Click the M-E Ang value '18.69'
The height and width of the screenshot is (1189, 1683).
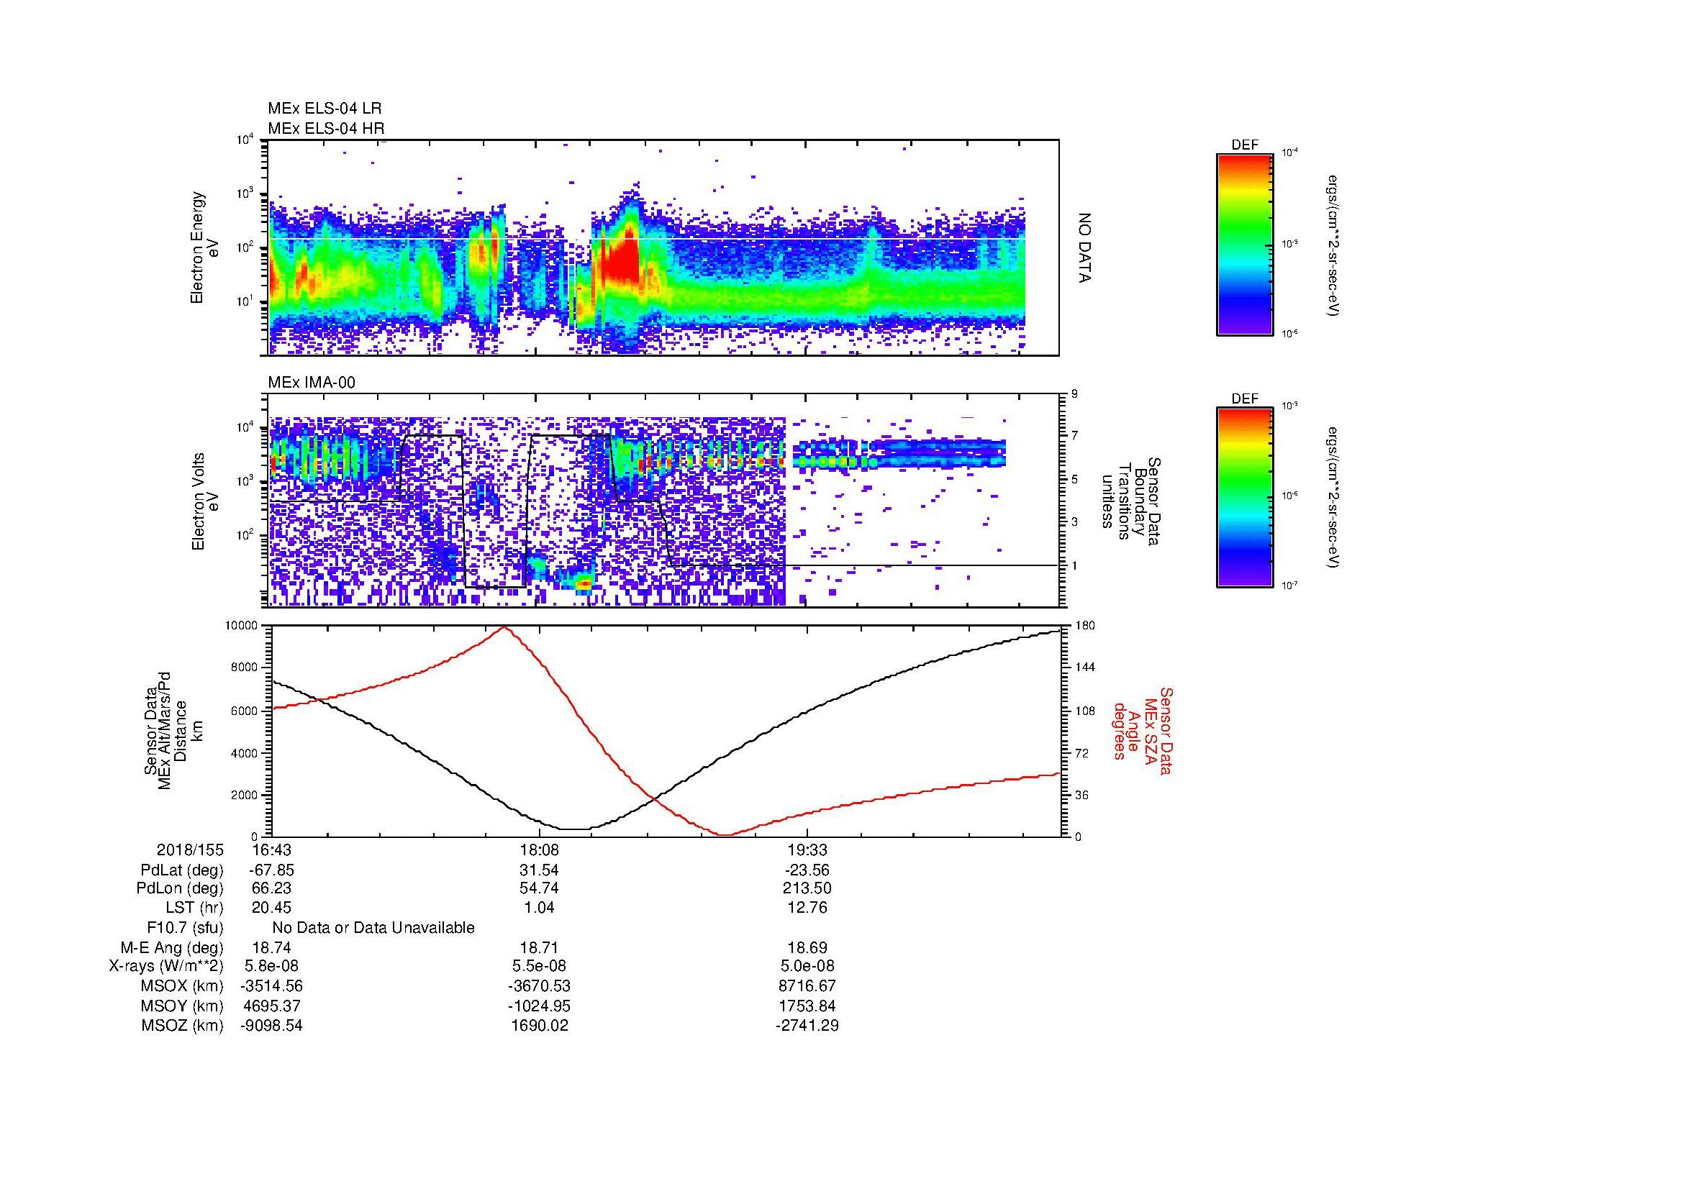point(807,948)
